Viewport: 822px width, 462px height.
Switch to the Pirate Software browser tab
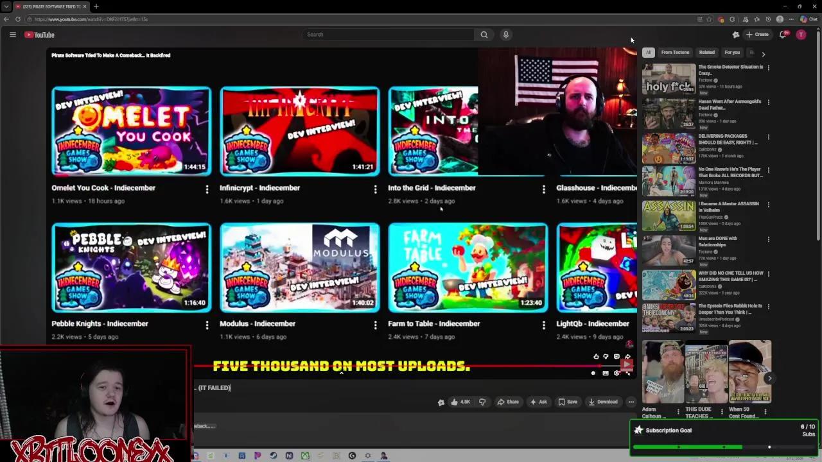click(x=51, y=6)
